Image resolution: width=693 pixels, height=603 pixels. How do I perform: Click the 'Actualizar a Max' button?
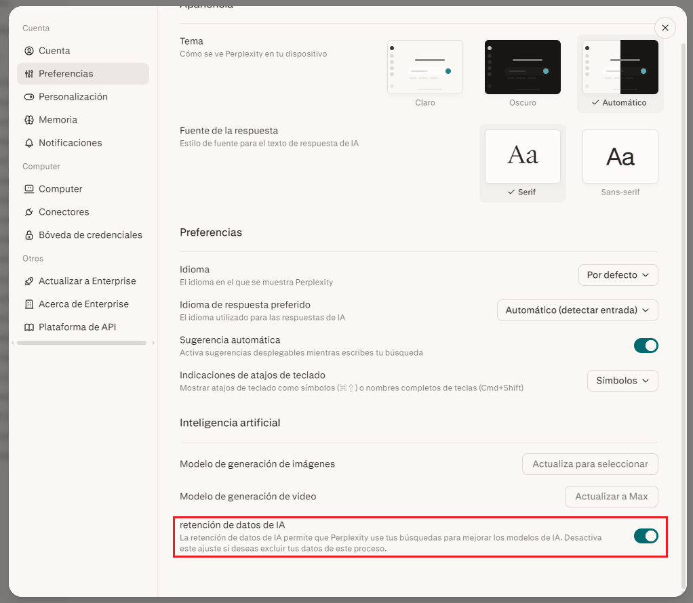coord(611,497)
